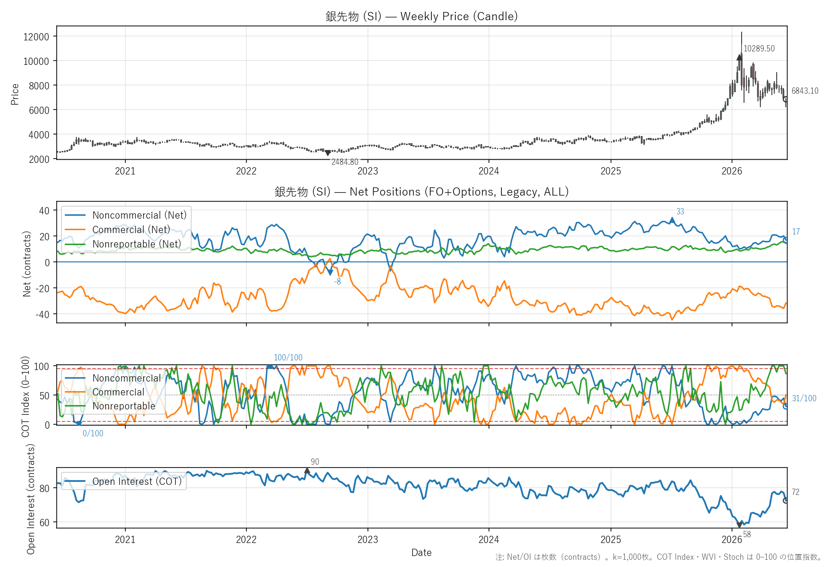Click the Date axis label at bottom
830x567 pixels.
point(421,553)
